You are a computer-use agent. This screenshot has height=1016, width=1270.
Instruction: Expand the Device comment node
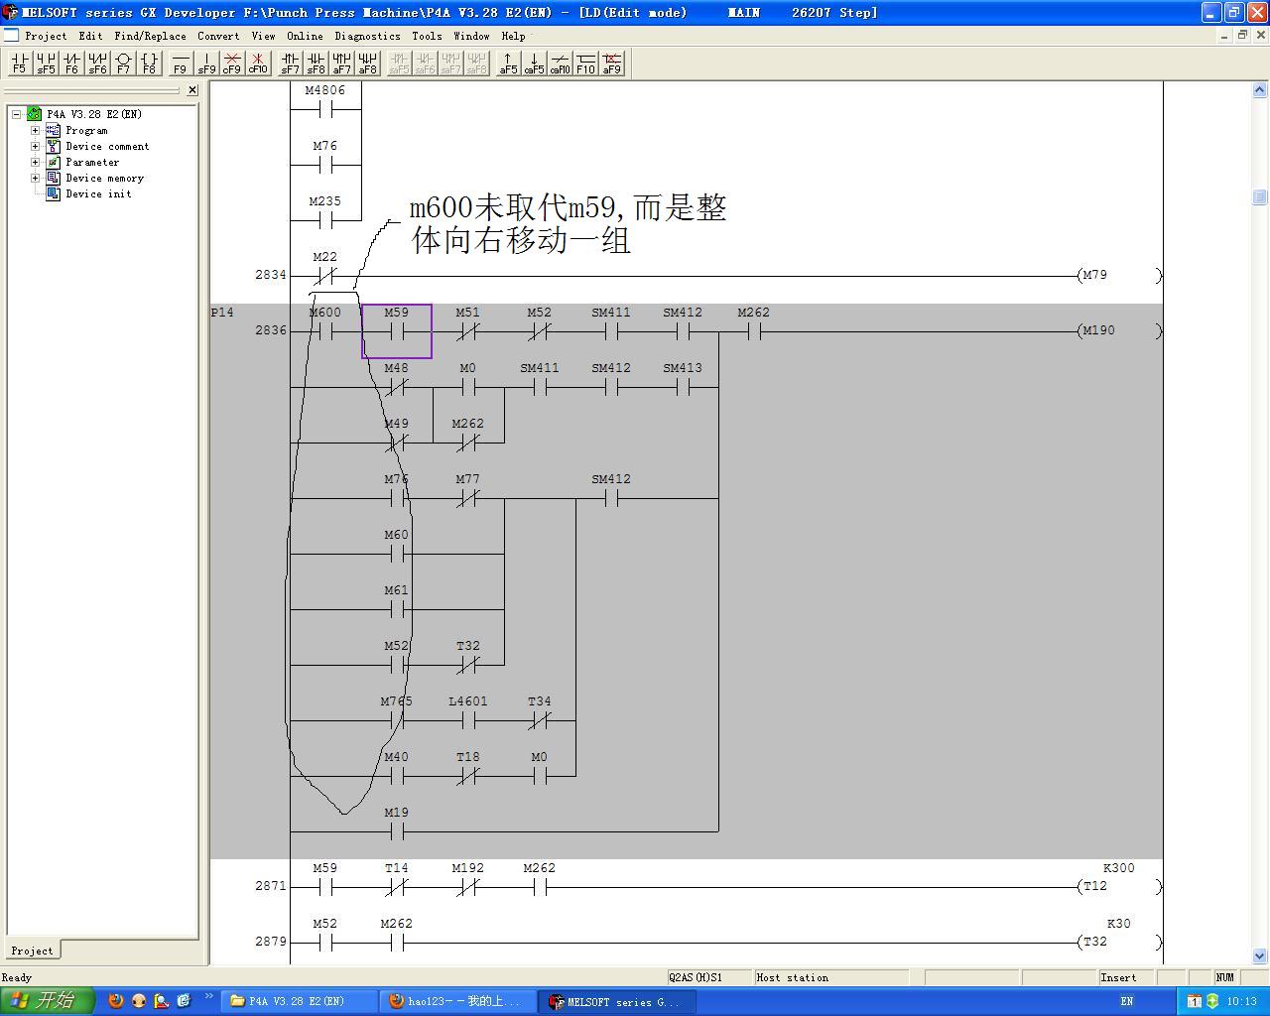pyautogui.click(x=35, y=146)
